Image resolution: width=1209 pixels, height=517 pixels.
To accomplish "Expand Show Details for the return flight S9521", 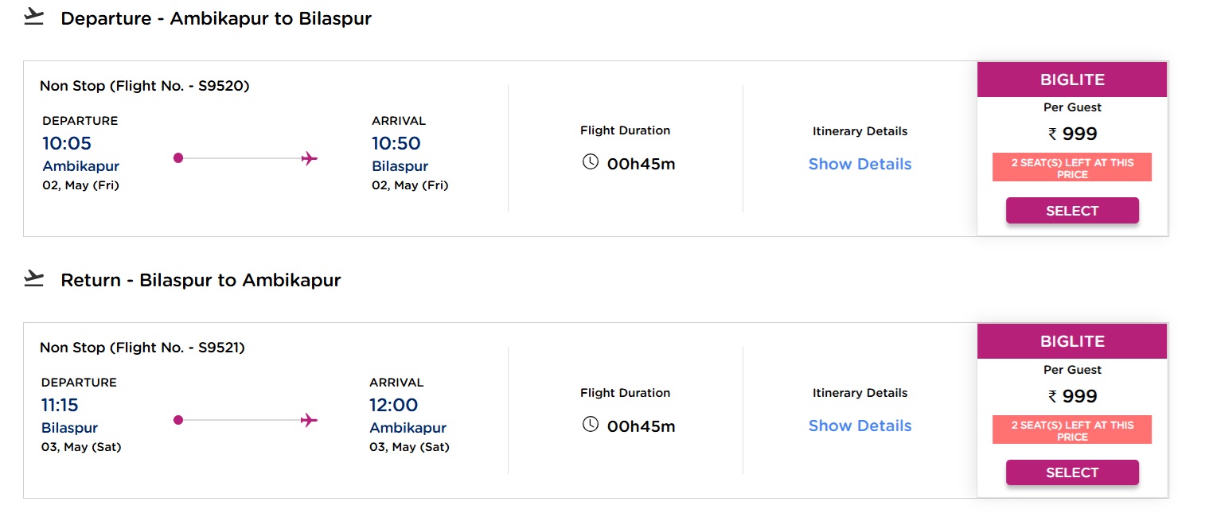I will 860,426.
